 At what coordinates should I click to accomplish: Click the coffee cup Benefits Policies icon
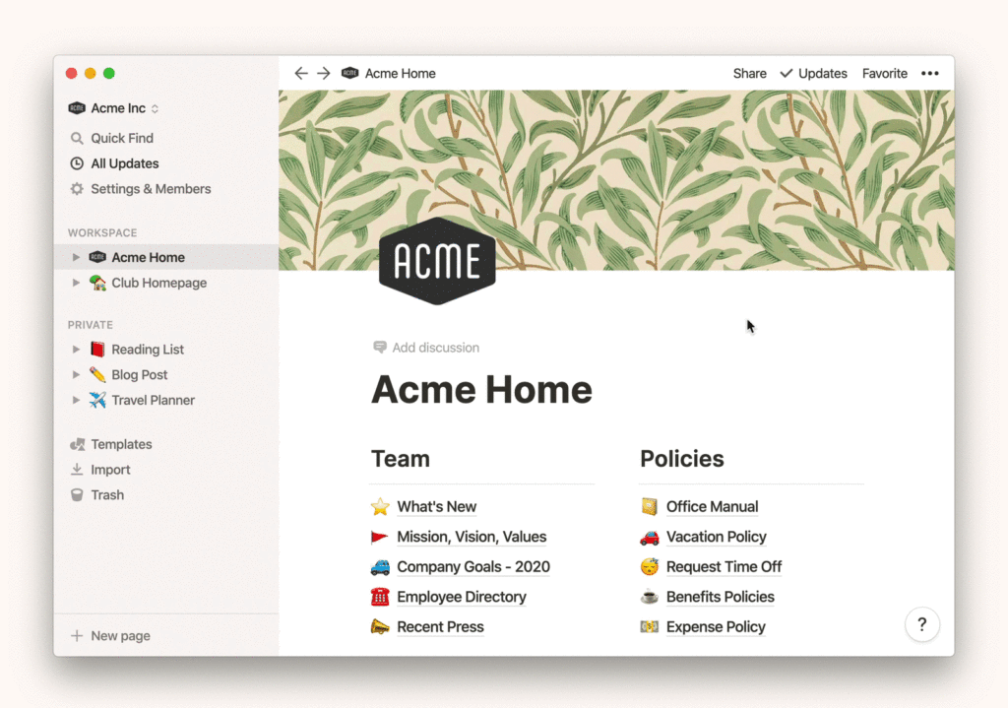pyautogui.click(x=650, y=597)
